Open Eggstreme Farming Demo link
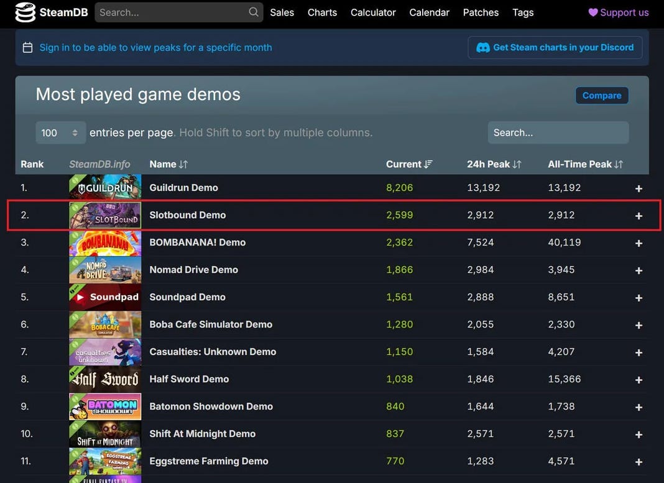Screen dimensions: 664x483 point(209,461)
